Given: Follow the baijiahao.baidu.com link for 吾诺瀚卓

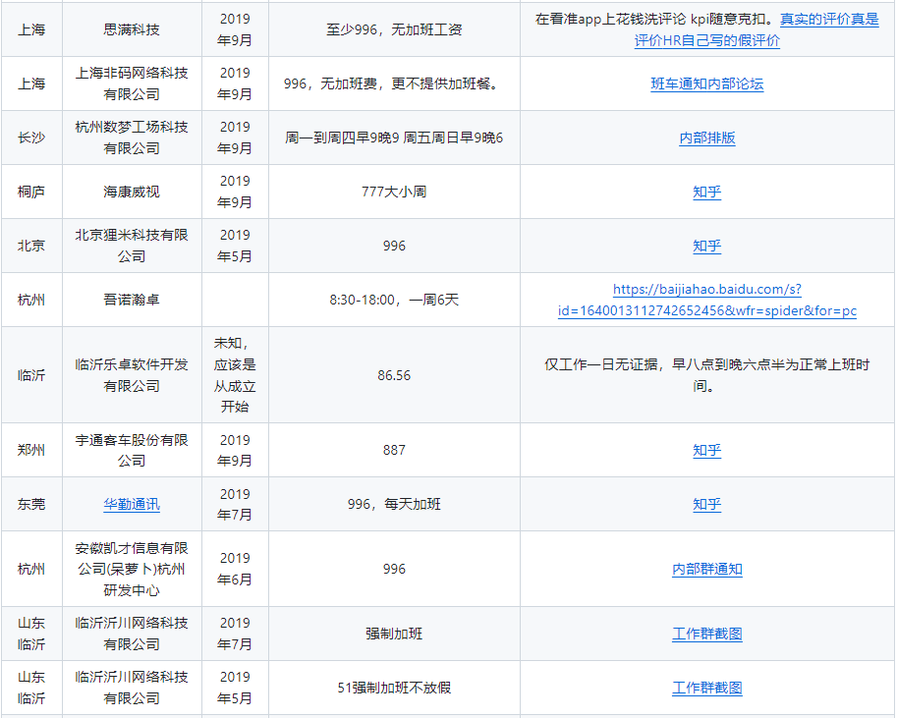Looking at the screenshot, I should [707, 300].
